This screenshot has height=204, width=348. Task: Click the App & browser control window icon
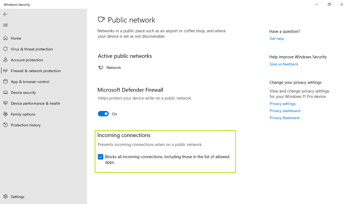tap(5, 82)
